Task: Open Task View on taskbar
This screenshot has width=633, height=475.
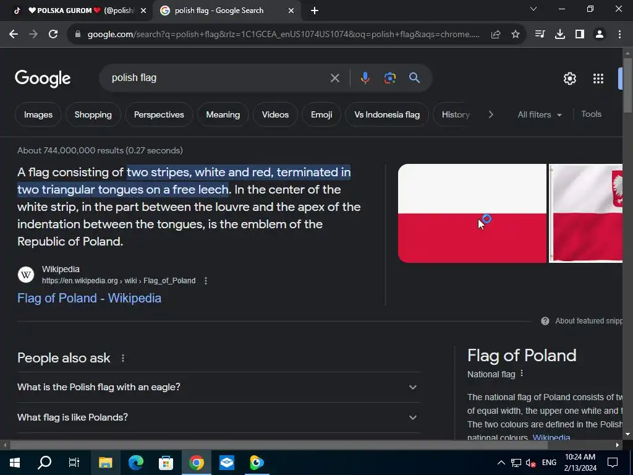Action: pos(74,463)
